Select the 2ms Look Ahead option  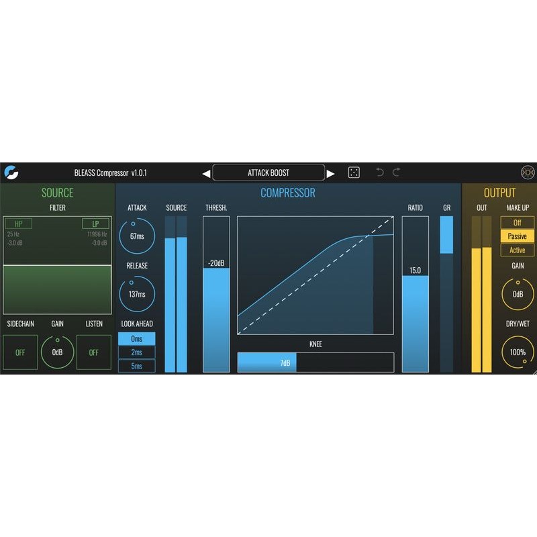tap(137, 352)
